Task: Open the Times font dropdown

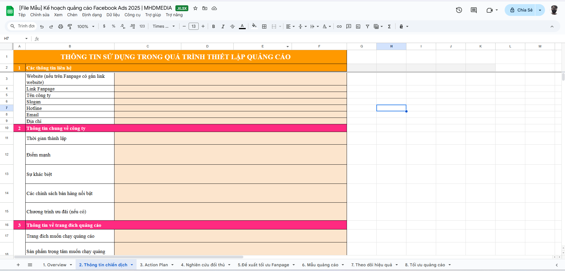Action: [x=164, y=27]
